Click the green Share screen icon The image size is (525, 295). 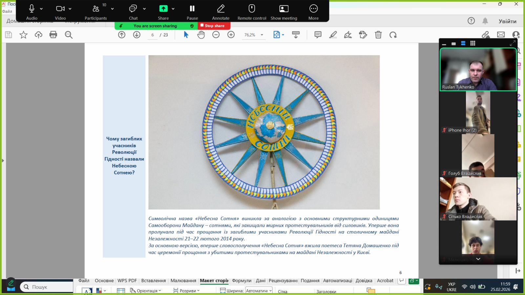pos(163,9)
